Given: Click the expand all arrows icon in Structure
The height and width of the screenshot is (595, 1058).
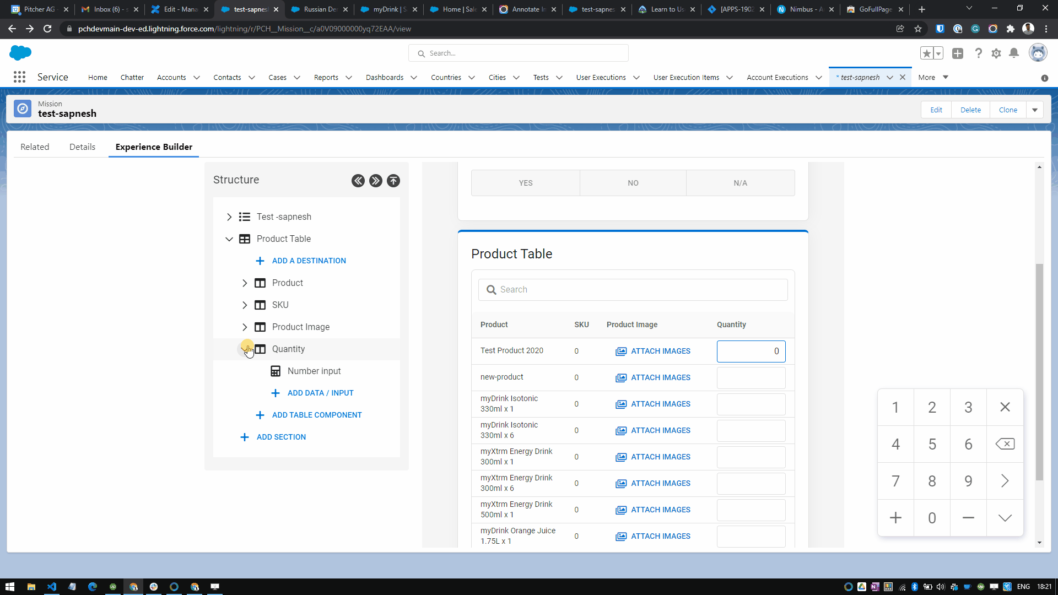Looking at the screenshot, I should coord(376,181).
